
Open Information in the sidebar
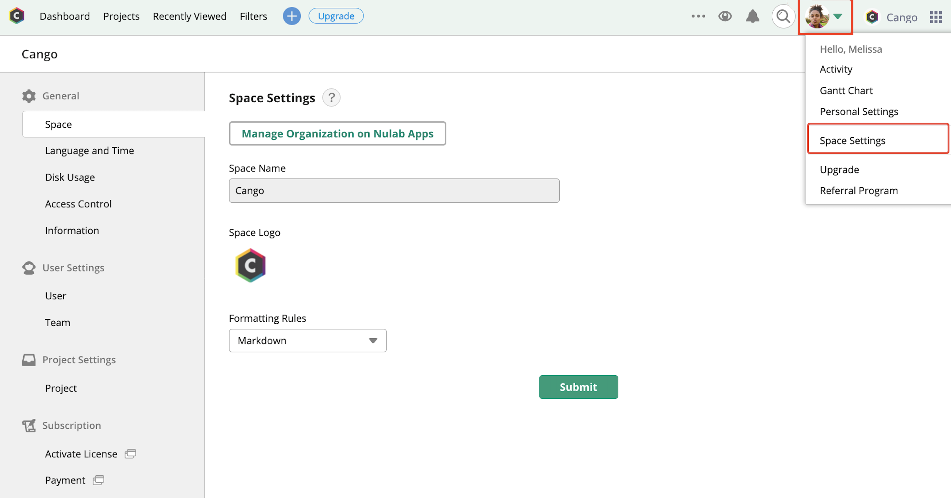point(72,230)
